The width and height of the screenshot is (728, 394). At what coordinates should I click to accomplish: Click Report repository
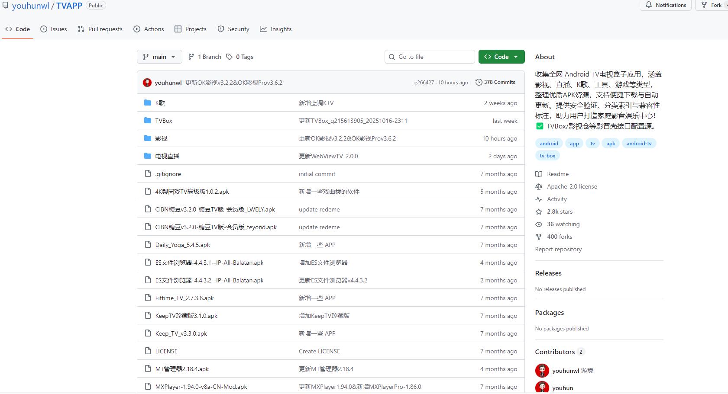(558, 249)
